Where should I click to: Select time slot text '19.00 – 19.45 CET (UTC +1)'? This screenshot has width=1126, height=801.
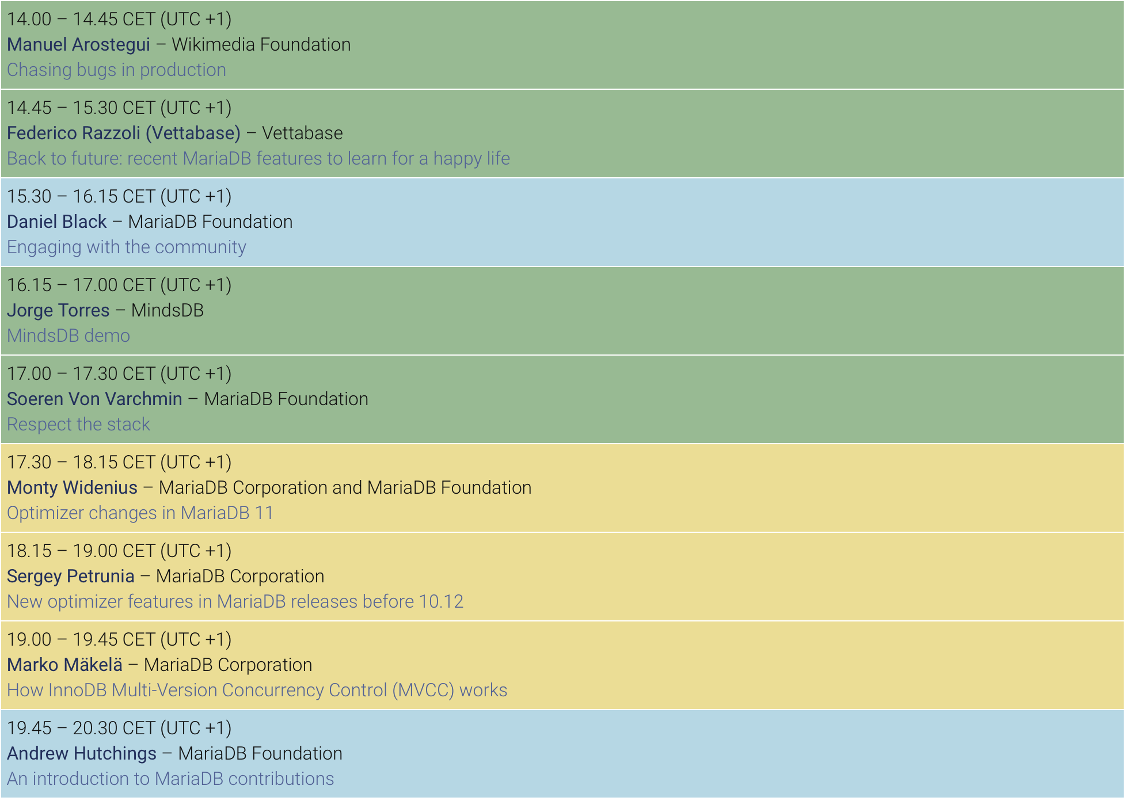click(x=119, y=640)
